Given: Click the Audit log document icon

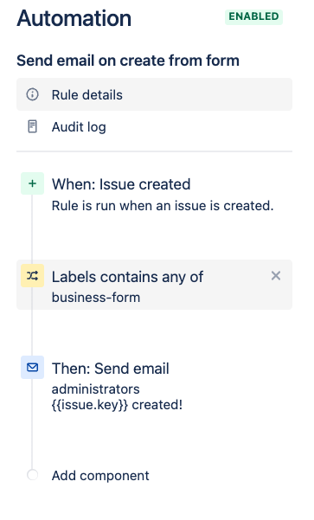Looking at the screenshot, I should tap(32, 126).
